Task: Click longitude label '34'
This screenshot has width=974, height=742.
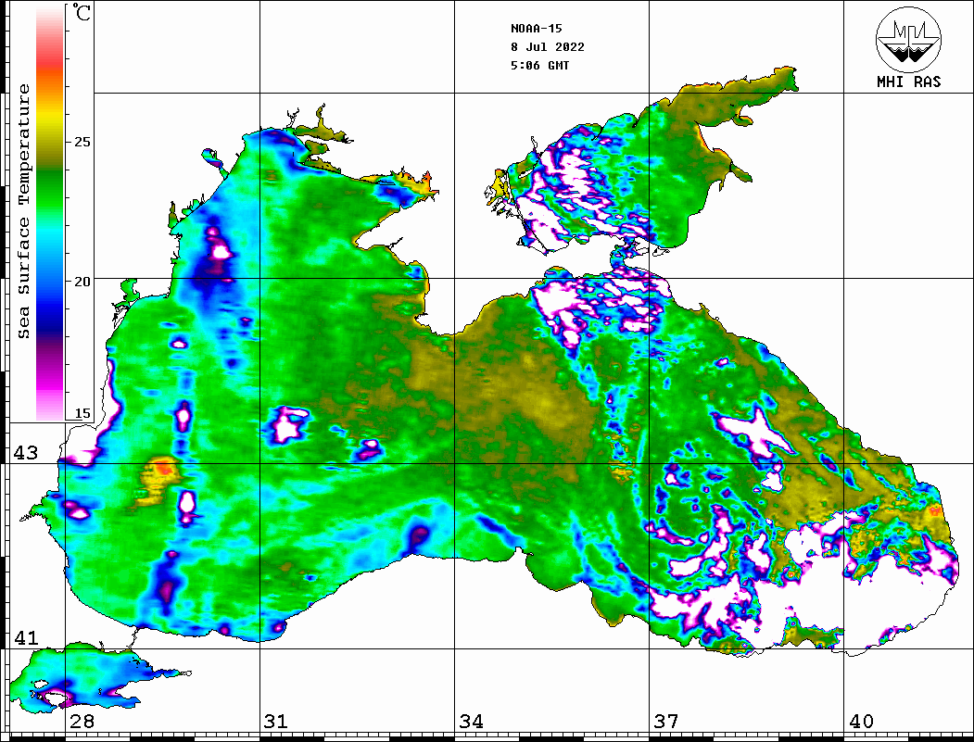Action: point(471,722)
